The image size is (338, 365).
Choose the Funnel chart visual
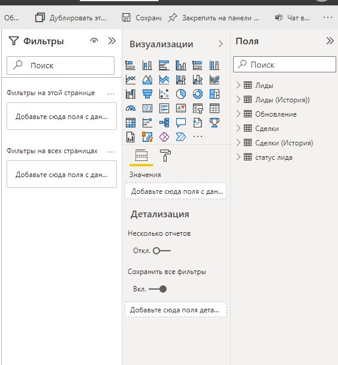[x=147, y=94]
